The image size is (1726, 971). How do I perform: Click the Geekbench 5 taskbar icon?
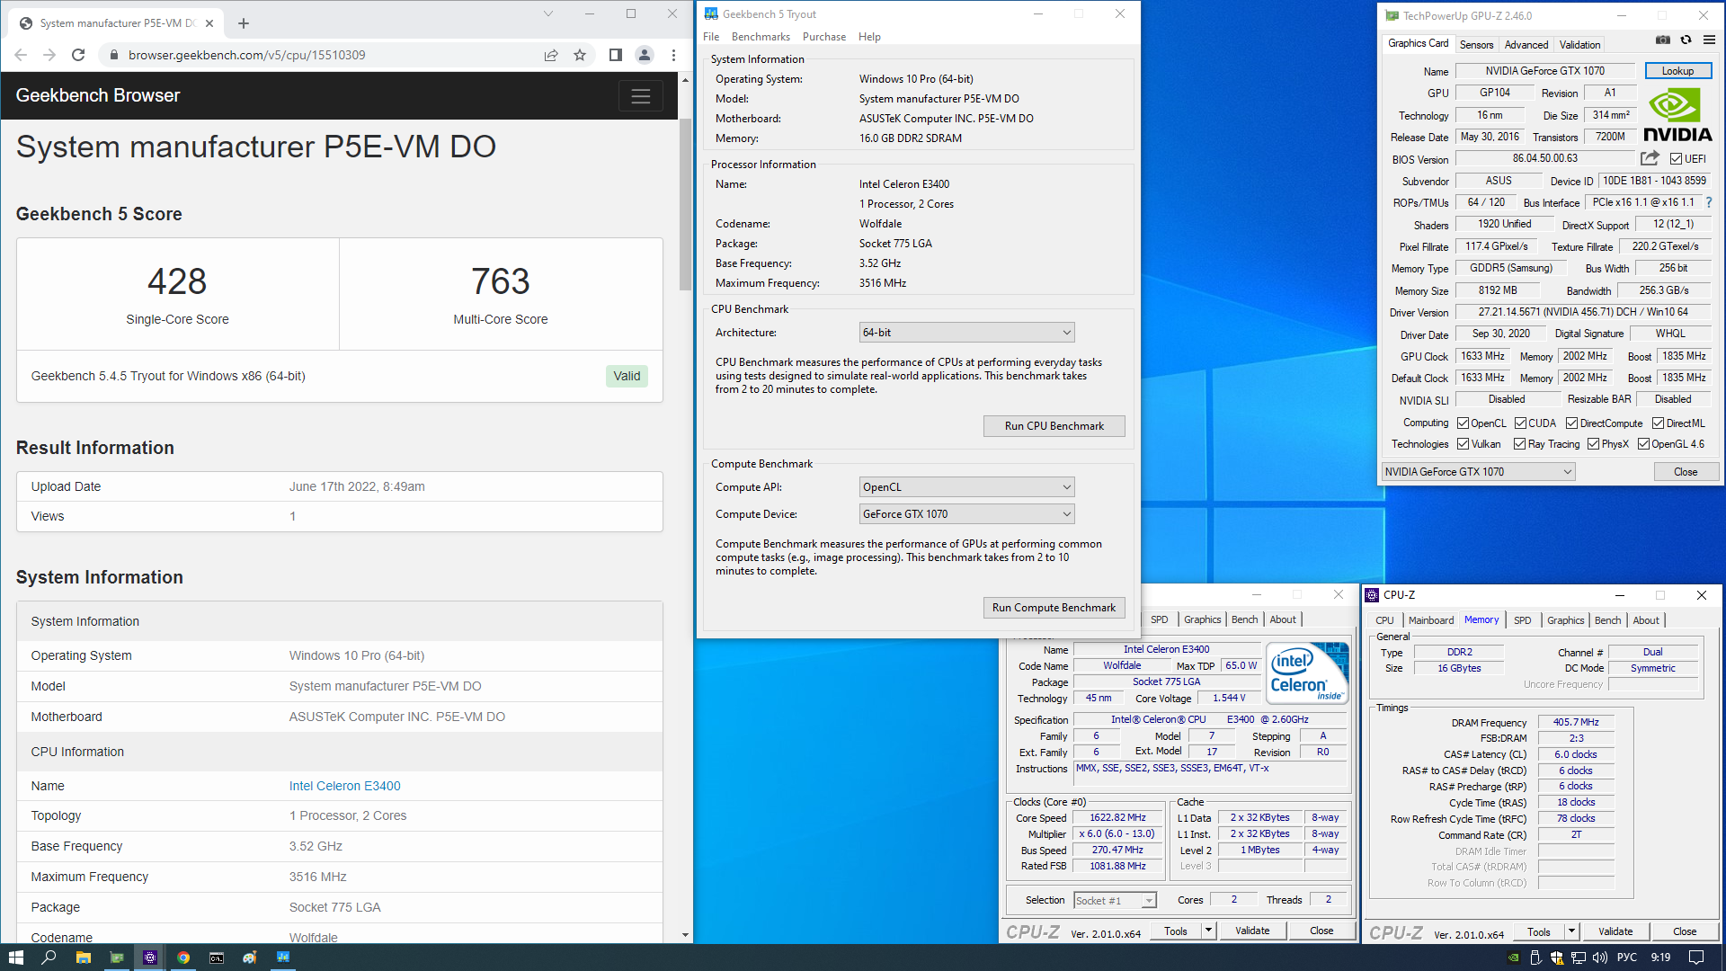pyautogui.click(x=283, y=958)
